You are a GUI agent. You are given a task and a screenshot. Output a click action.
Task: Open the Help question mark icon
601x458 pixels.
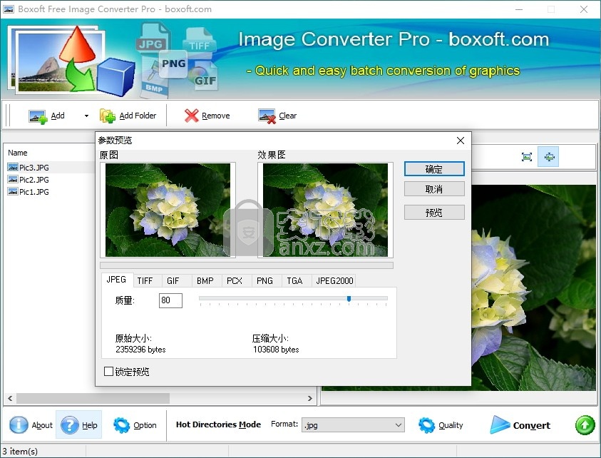click(x=70, y=425)
